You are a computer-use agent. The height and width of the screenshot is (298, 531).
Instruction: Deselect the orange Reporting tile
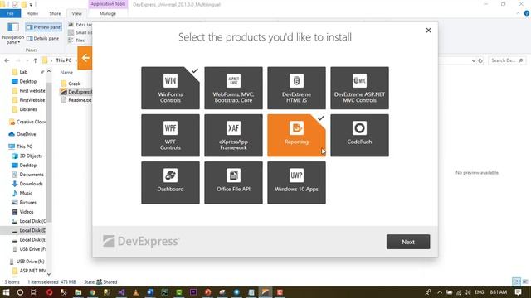coord(296,135)
